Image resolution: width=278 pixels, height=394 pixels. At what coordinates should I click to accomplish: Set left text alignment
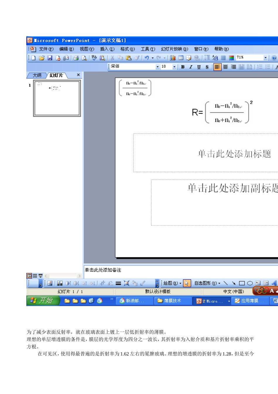tap(217, 67)
